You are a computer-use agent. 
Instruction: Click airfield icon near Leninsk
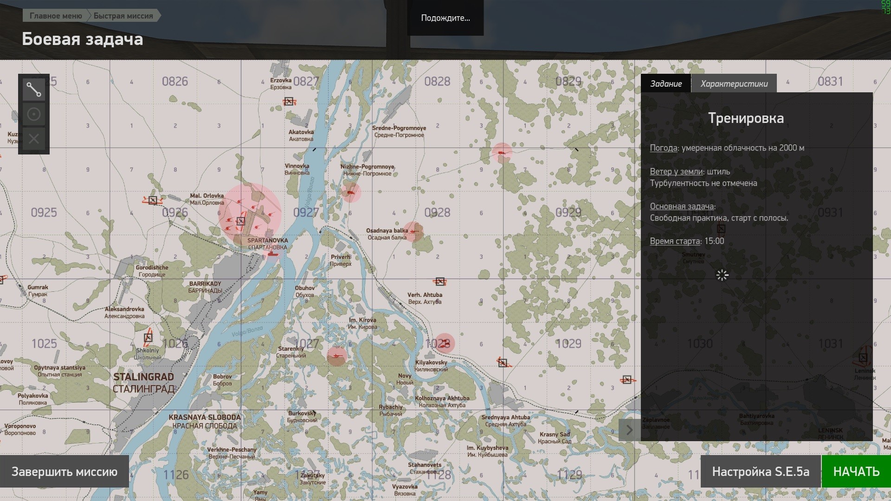click(863, 357)
